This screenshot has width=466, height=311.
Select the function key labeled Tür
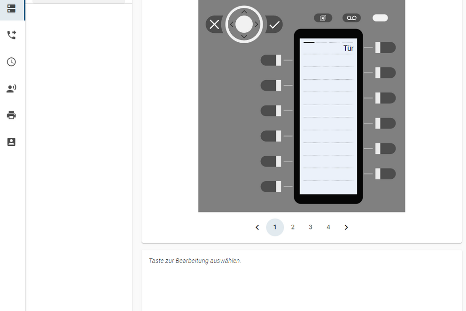click(385, 47)
